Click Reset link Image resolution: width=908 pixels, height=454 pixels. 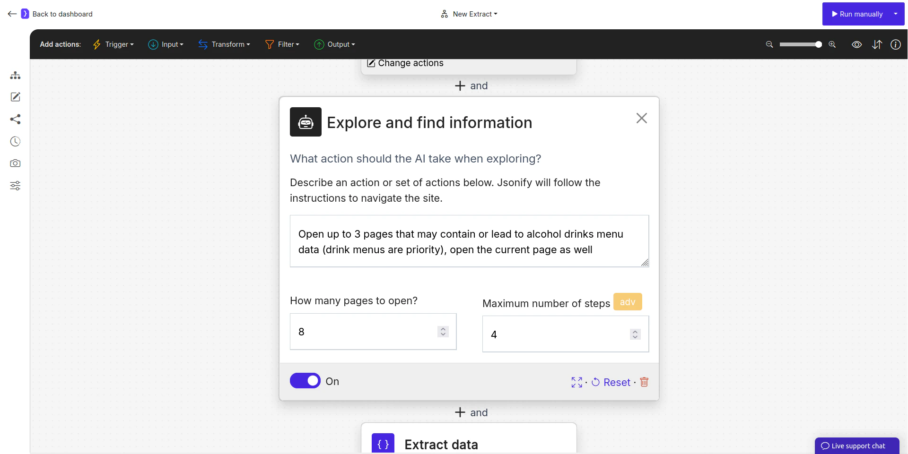tap(611, 382)
